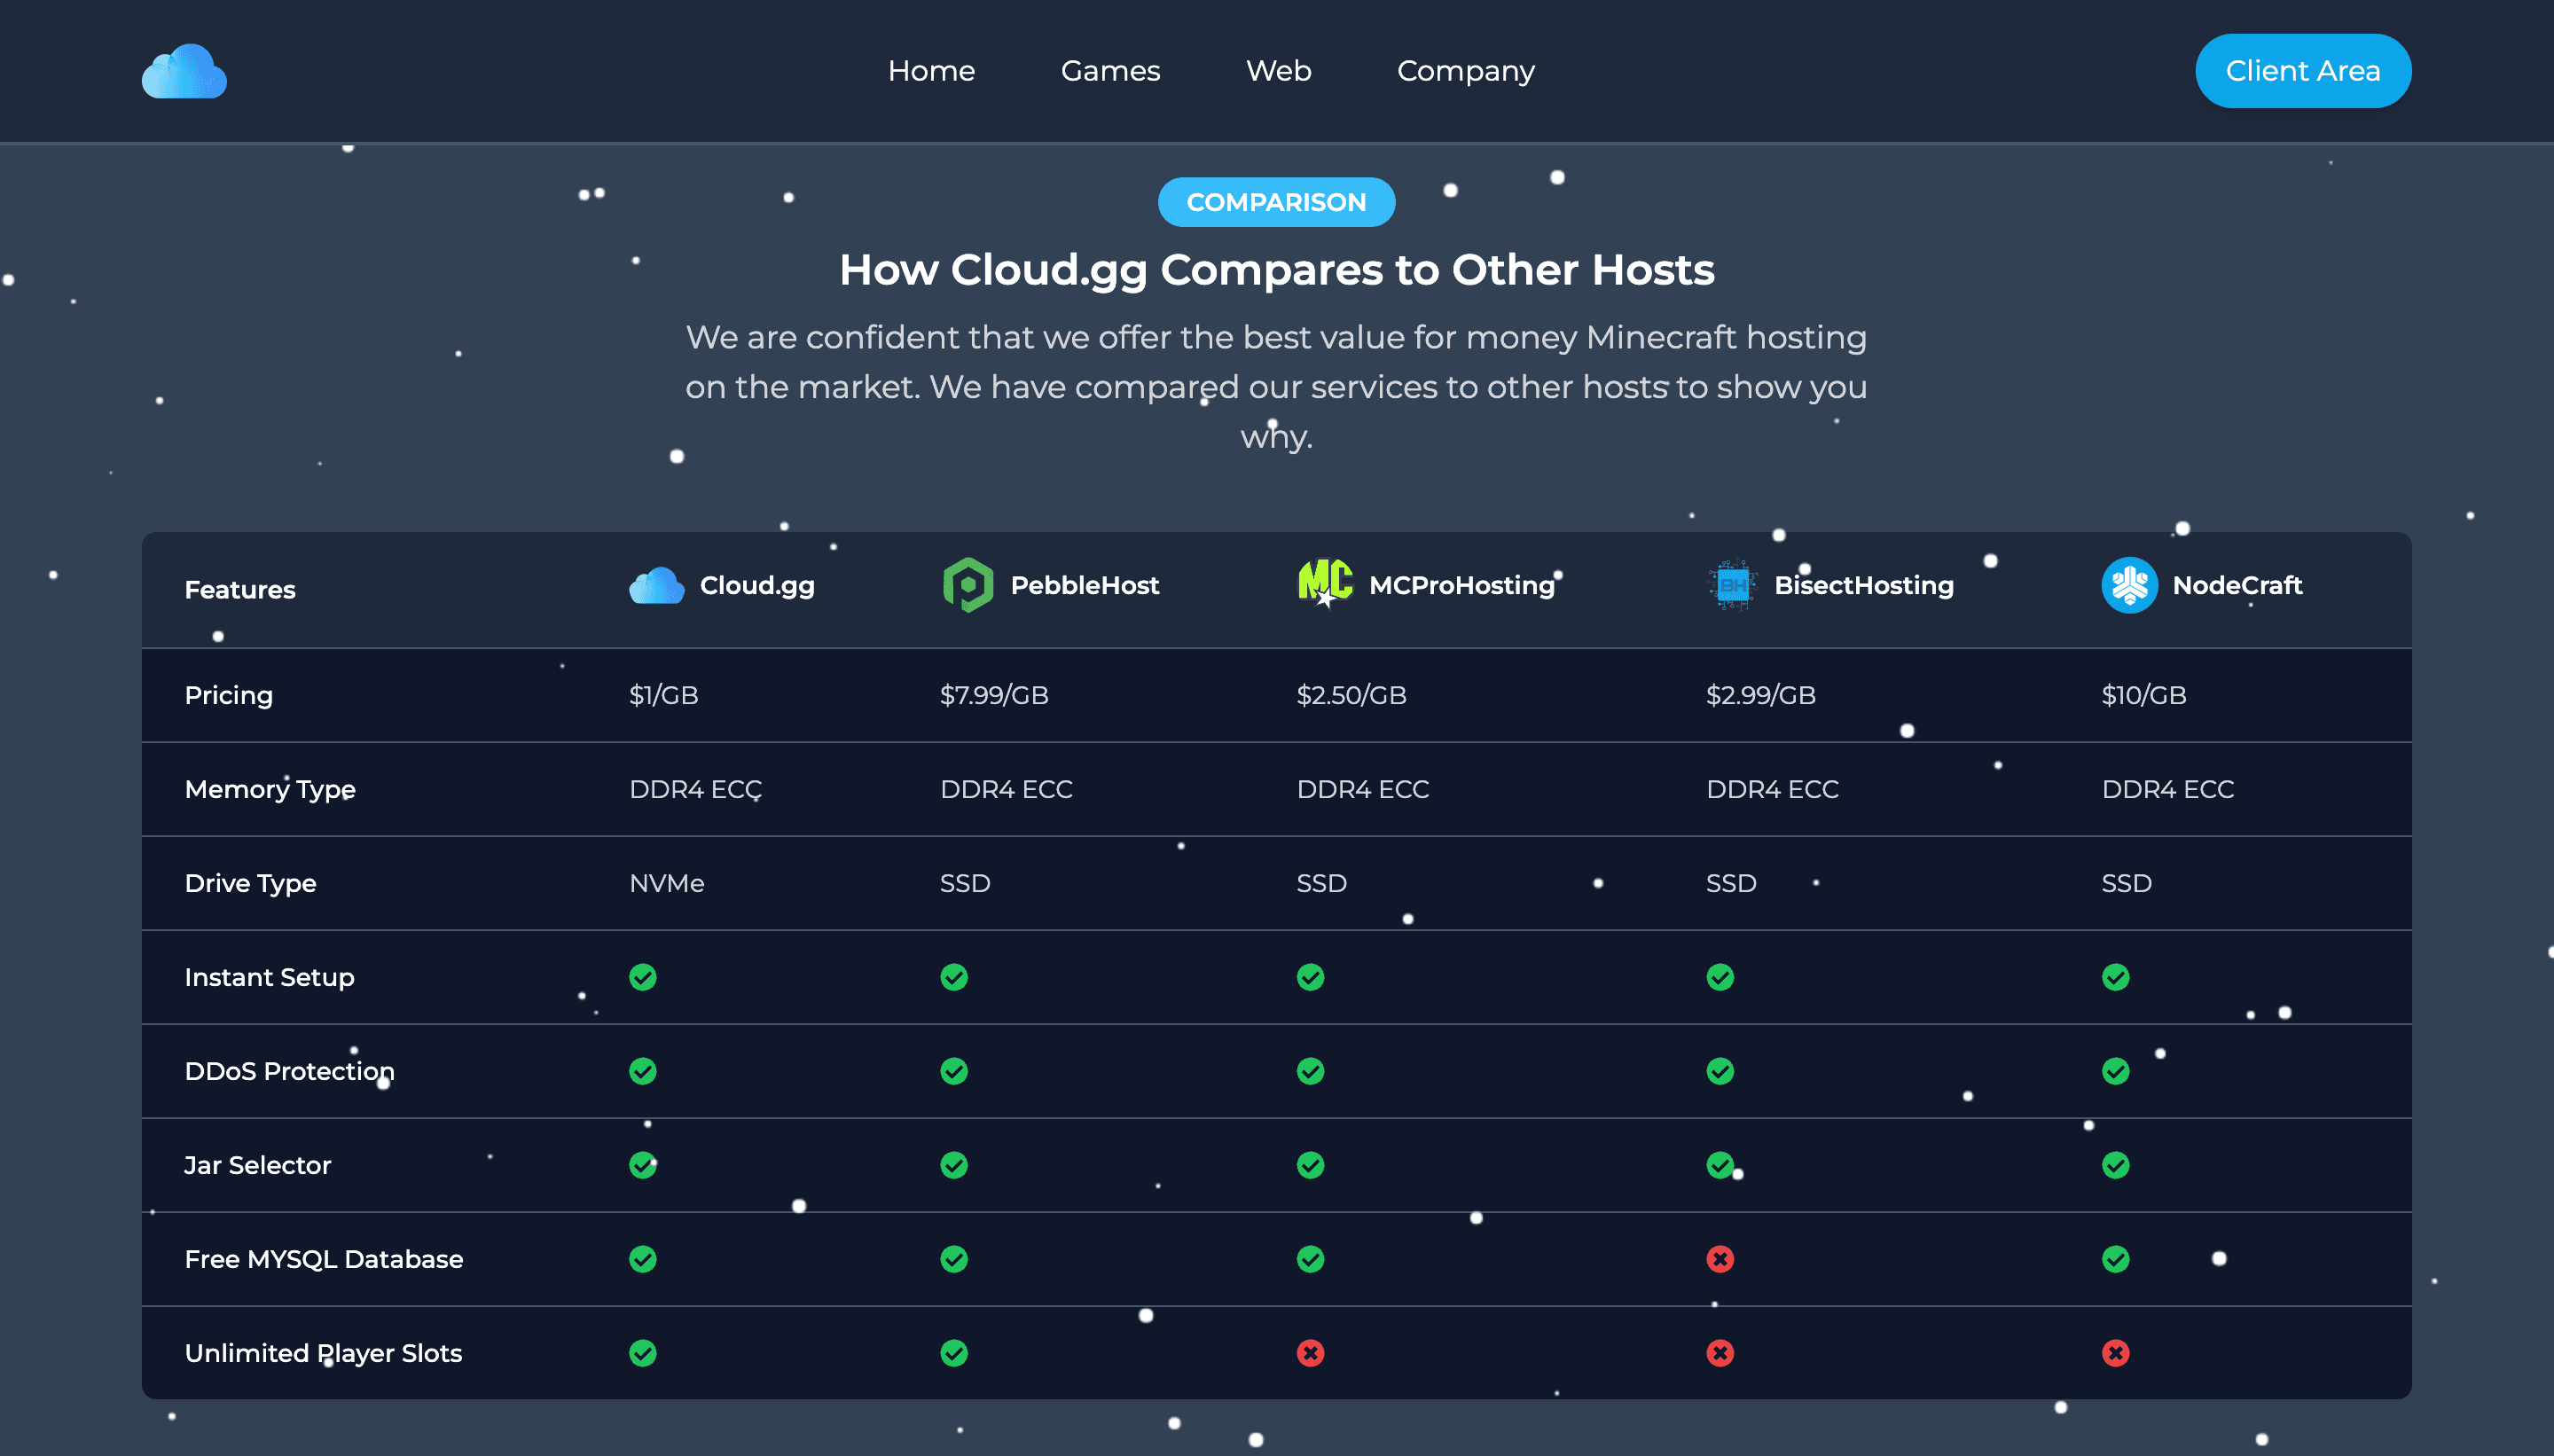Select the "Free MYSQL Database" row label
Image resolution: width=2554 pixels, height=1456 pixels.
[x=324, y=1259]
